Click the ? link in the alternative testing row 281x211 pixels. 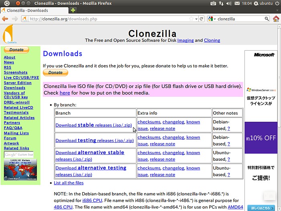(x=229, y=174)
